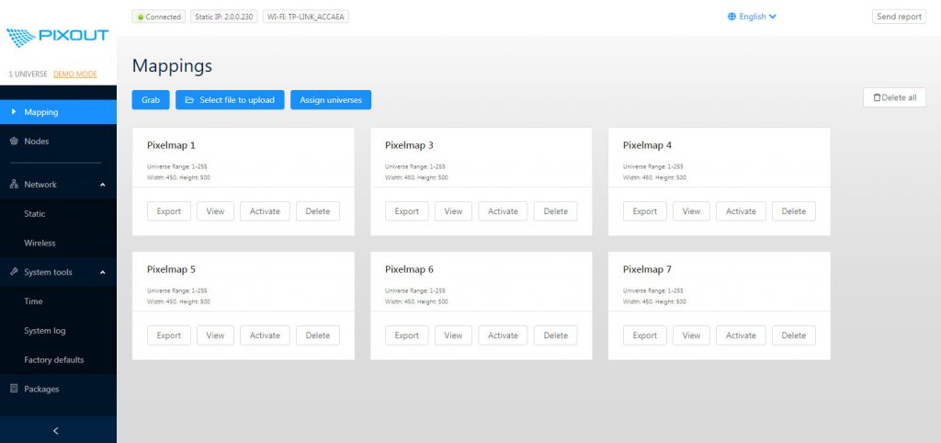Image resolution: width=941 pixels, height=443 pixels.
Task: Export Pixelmap 1
Action: [169, 211]
